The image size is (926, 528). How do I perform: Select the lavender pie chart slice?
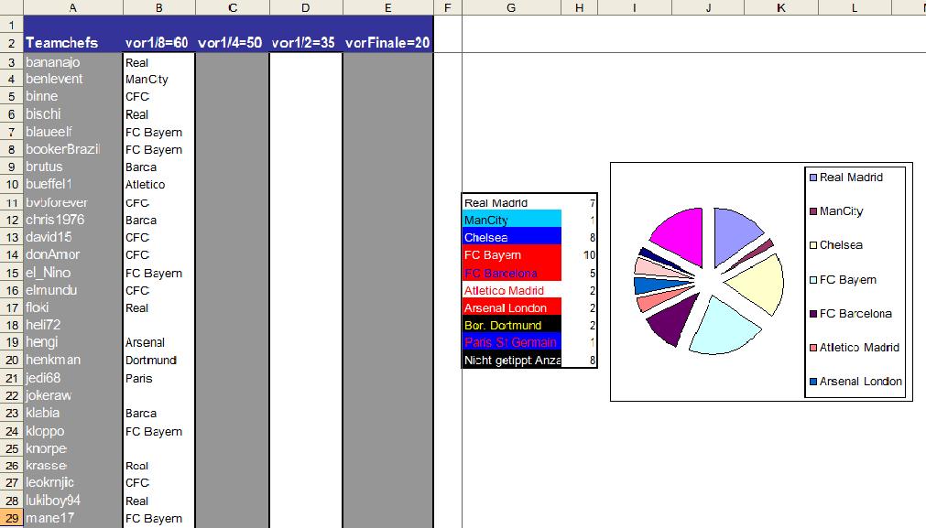point(733,233)
